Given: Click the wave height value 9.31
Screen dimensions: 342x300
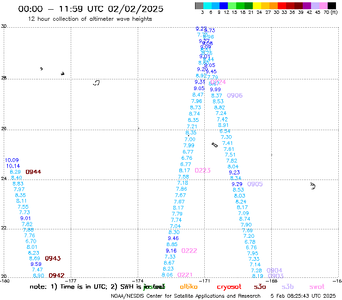Looking at the screenshot, I should [200, 82].
